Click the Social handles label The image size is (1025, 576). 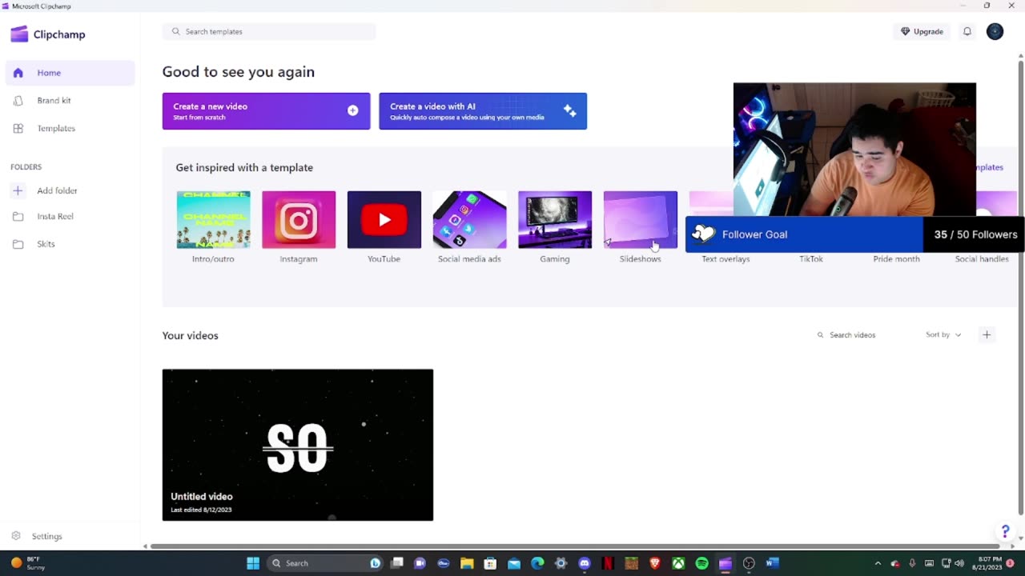pos(982,259)
